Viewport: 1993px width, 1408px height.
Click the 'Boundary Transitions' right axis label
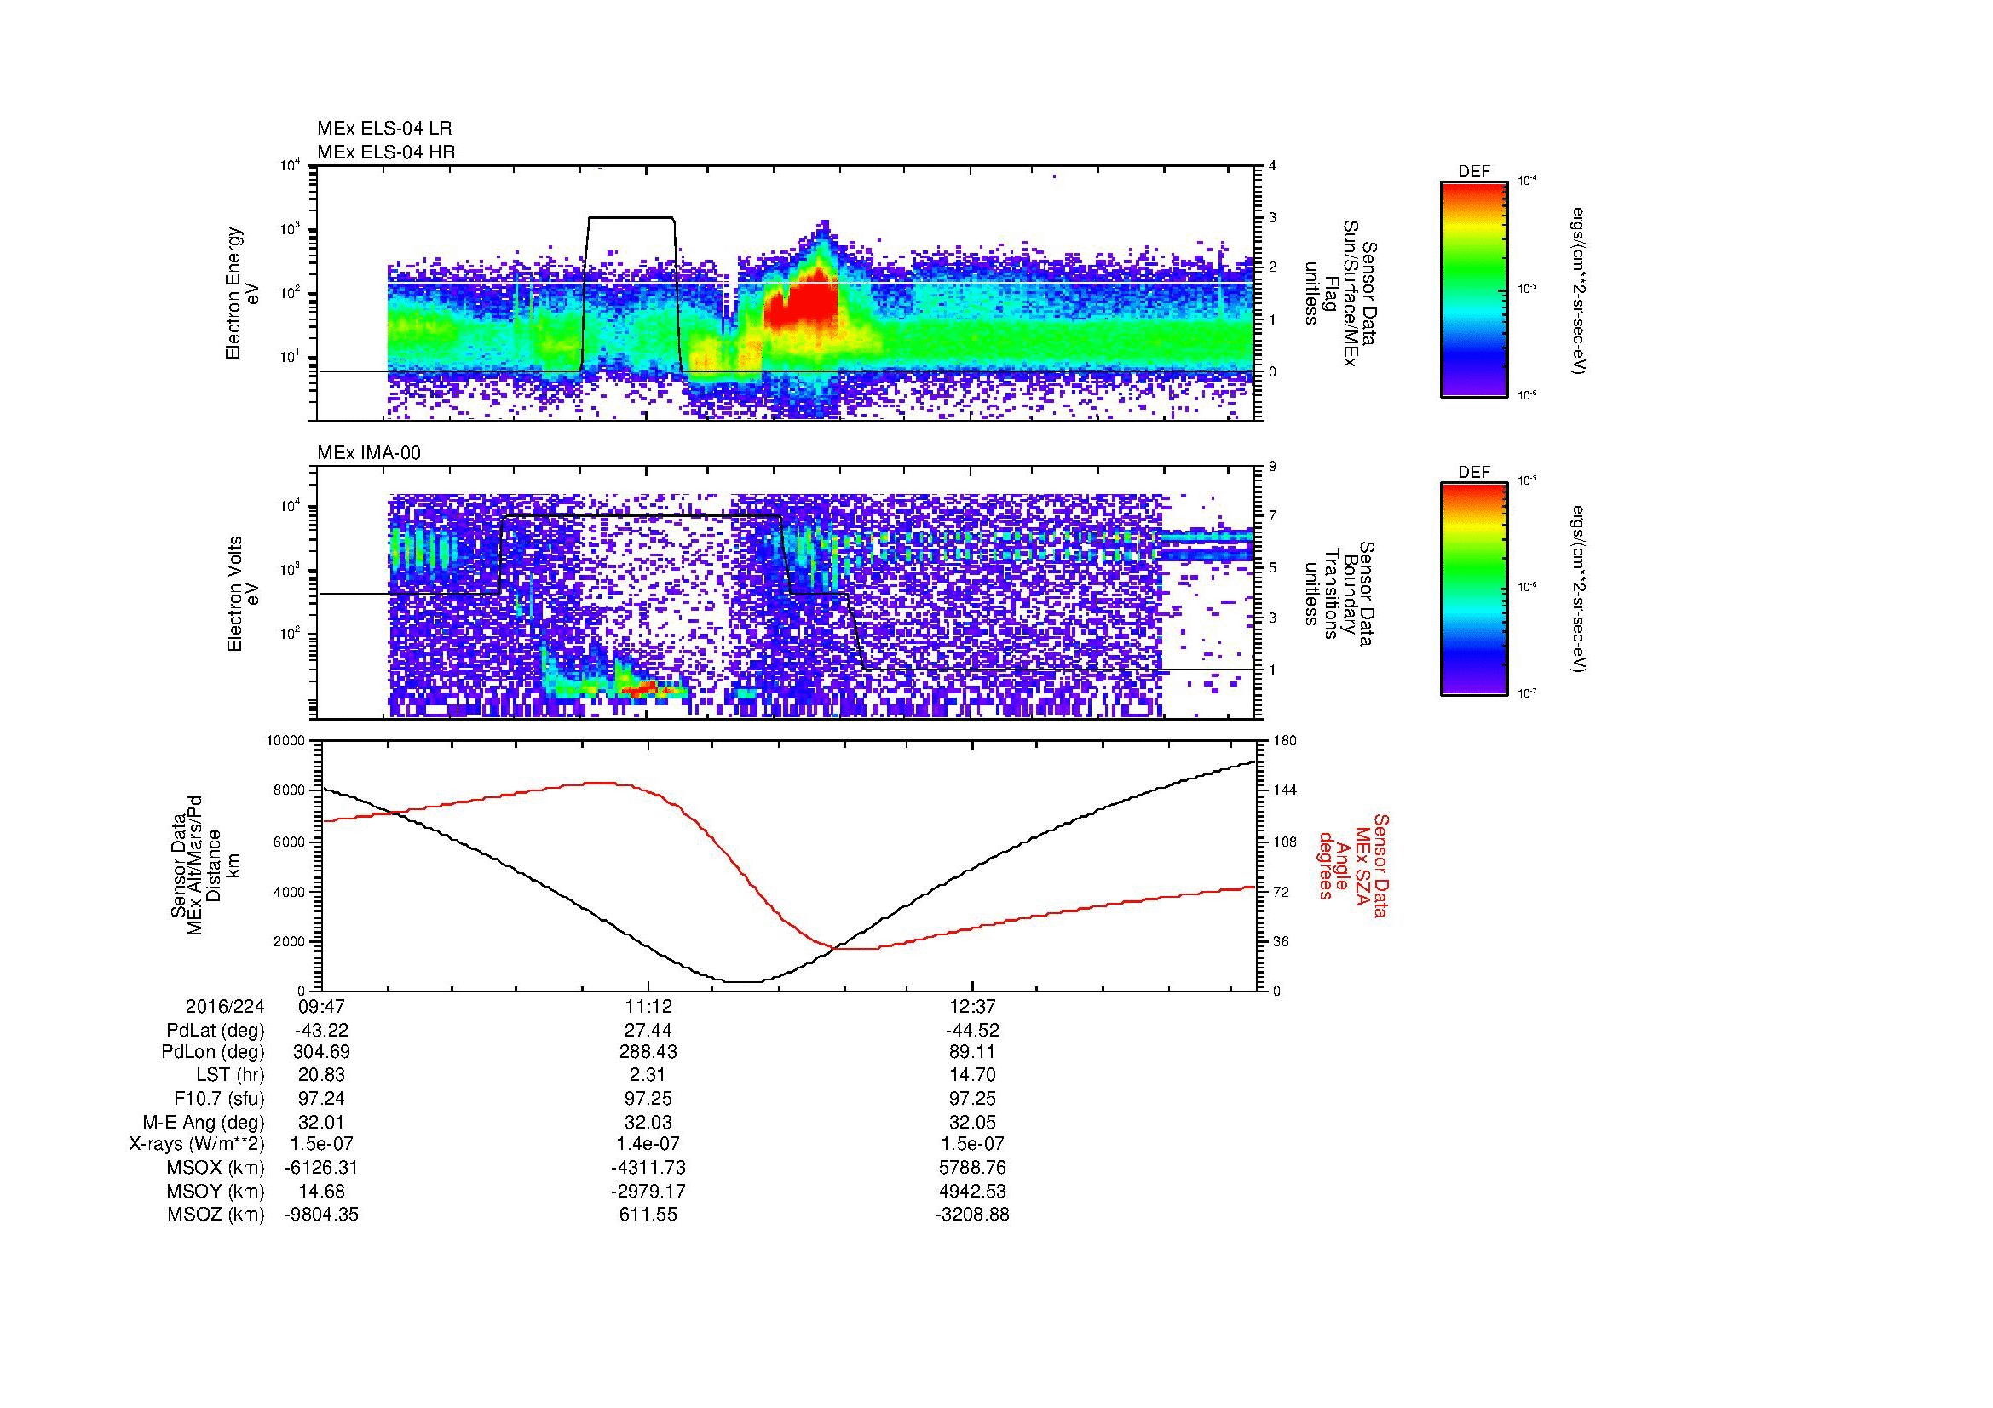[1340, 595]
